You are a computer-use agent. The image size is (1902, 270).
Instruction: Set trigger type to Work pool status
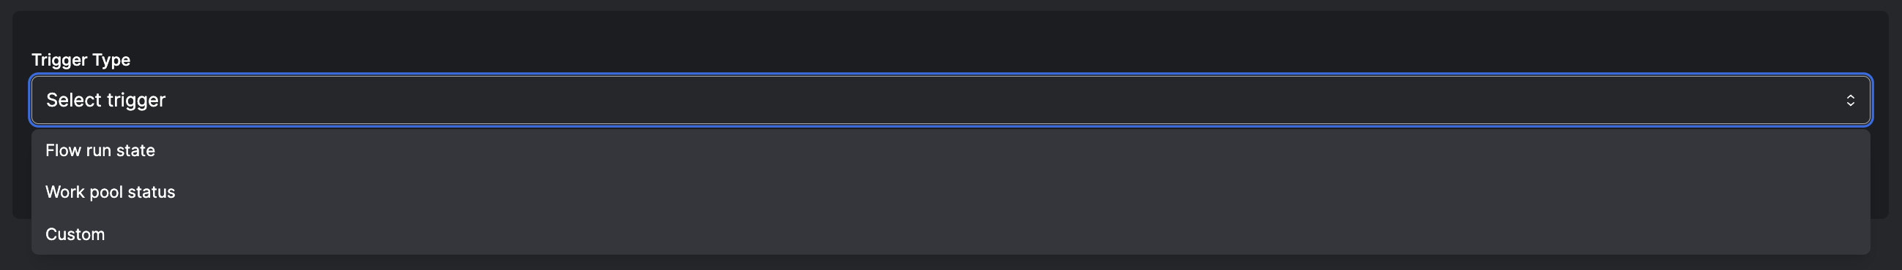coord(950,192)
